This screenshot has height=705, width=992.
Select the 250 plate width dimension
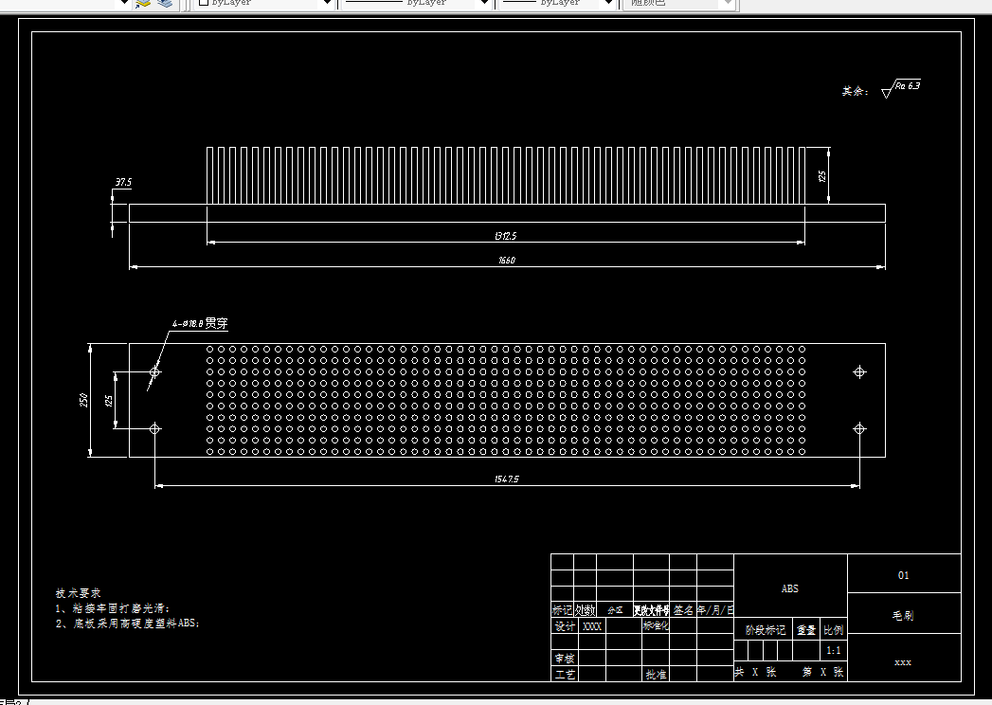tap(83, 401)
